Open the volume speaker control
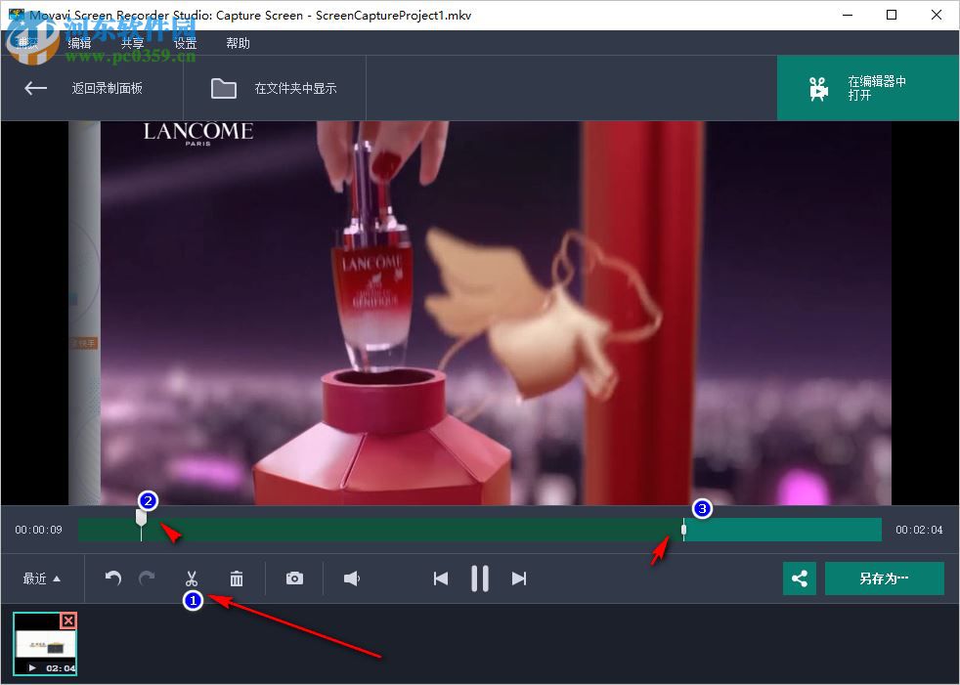 pos(351,578)
